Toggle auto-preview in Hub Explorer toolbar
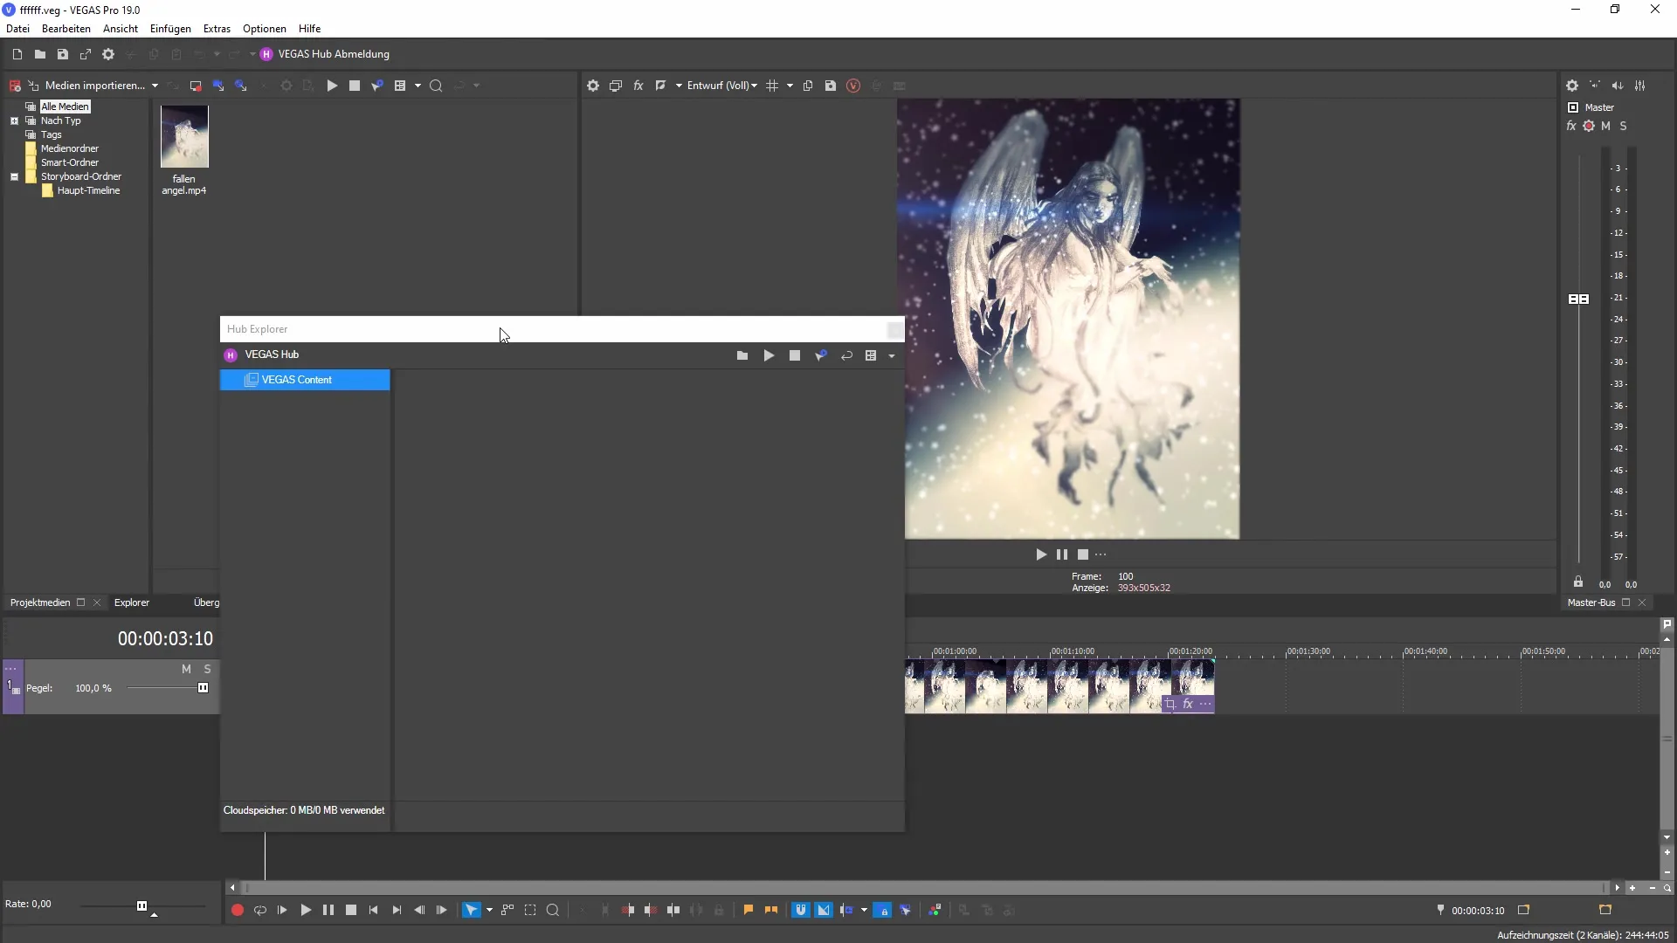Viewport: 1677px width, 943px height. (x=821, y=355)
